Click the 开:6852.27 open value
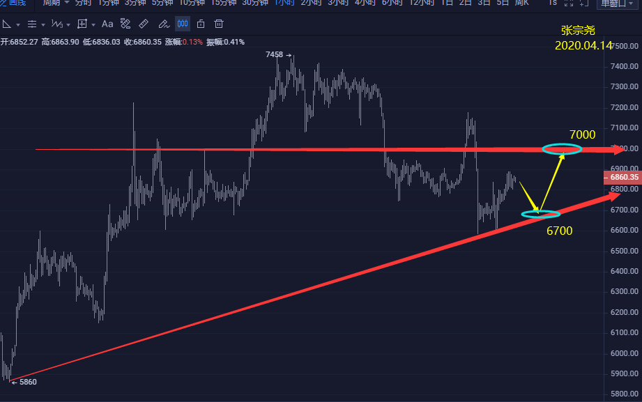Image resolution: width=642 pixels, height=402 pixels. coord(20,42)
